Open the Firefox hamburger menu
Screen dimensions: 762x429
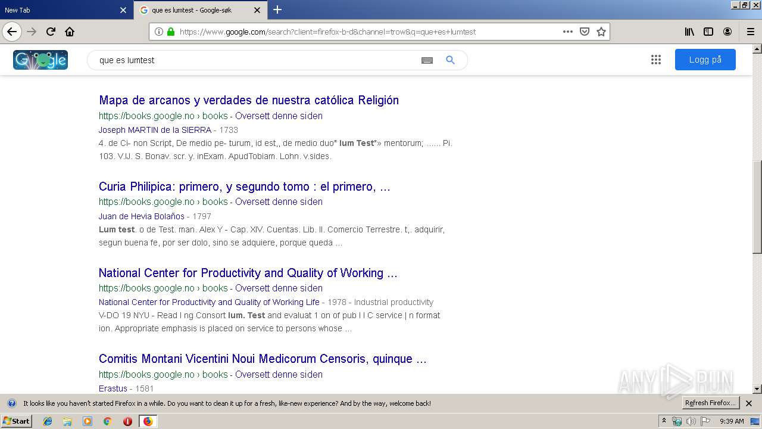(750, 32)
